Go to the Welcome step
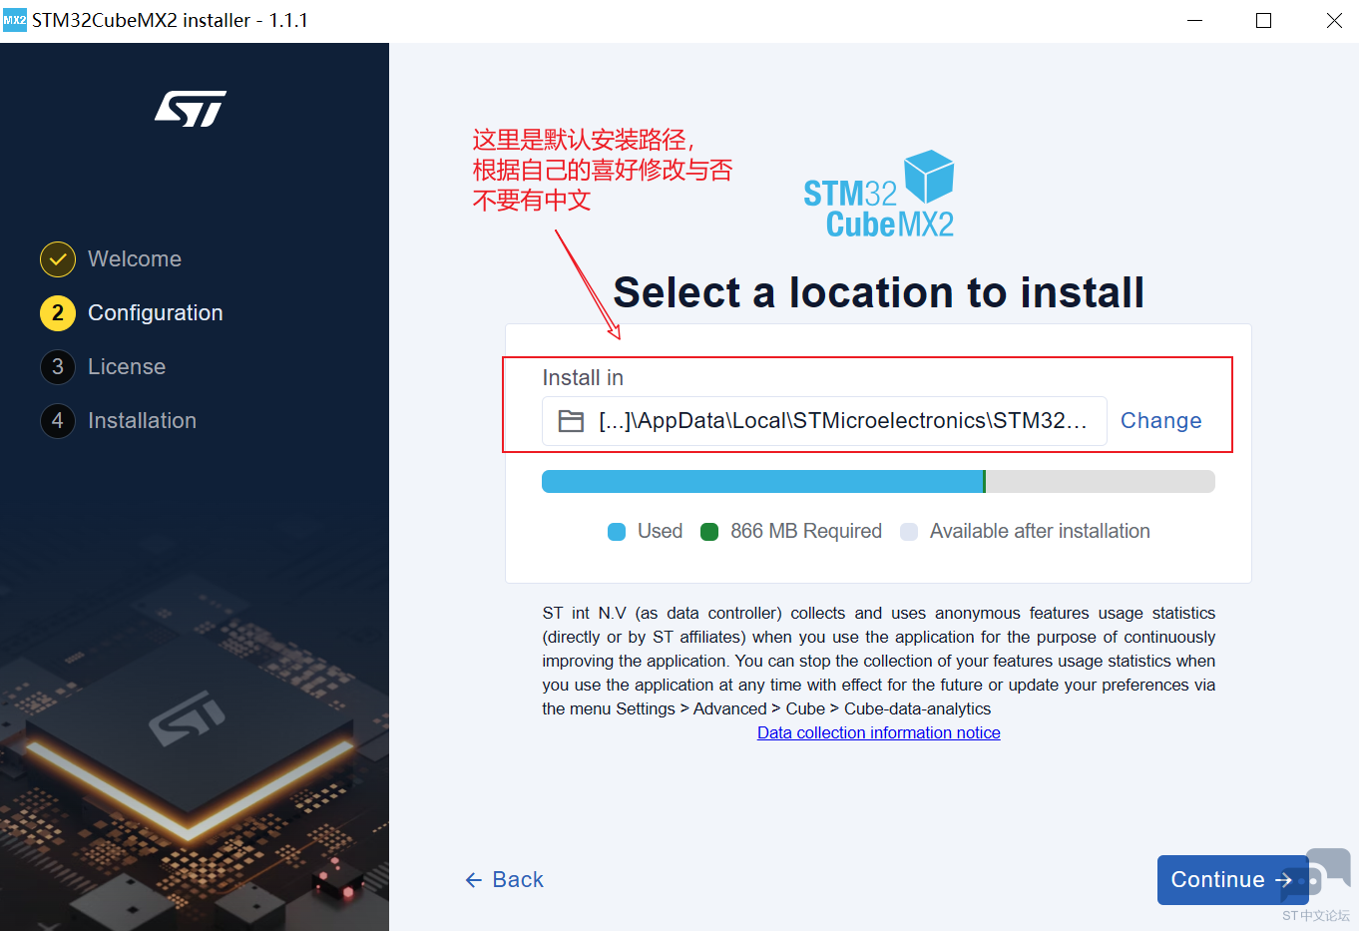Screen dimensions: 1359x931 point(135,259)
